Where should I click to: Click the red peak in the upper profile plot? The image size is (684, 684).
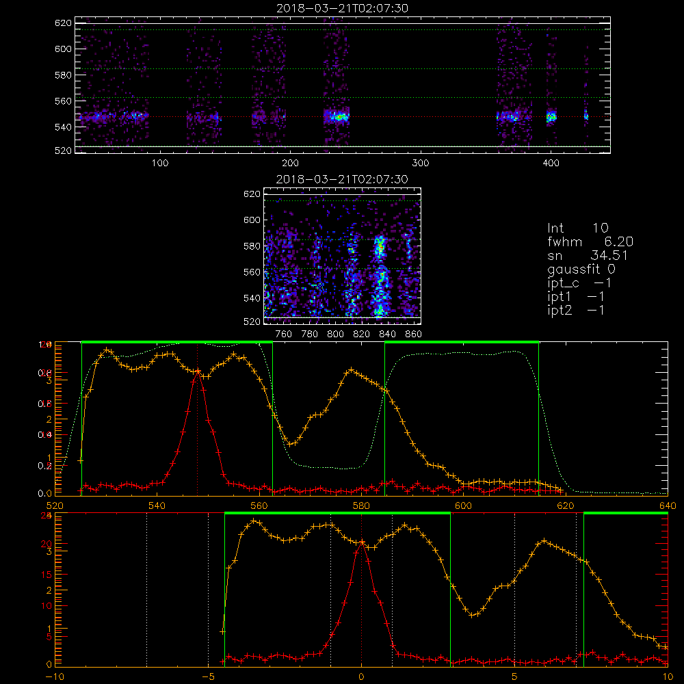[x=198, y=371]
